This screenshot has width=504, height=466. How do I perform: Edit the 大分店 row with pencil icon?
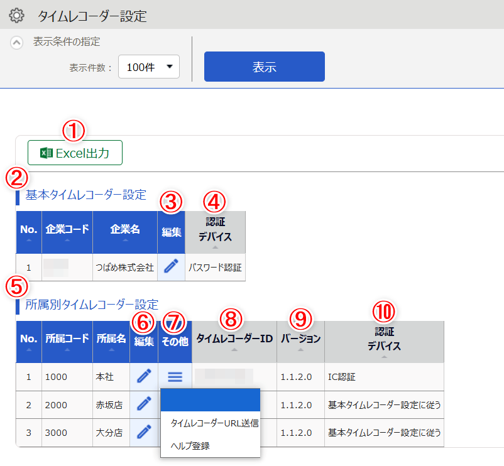point(144,432)
